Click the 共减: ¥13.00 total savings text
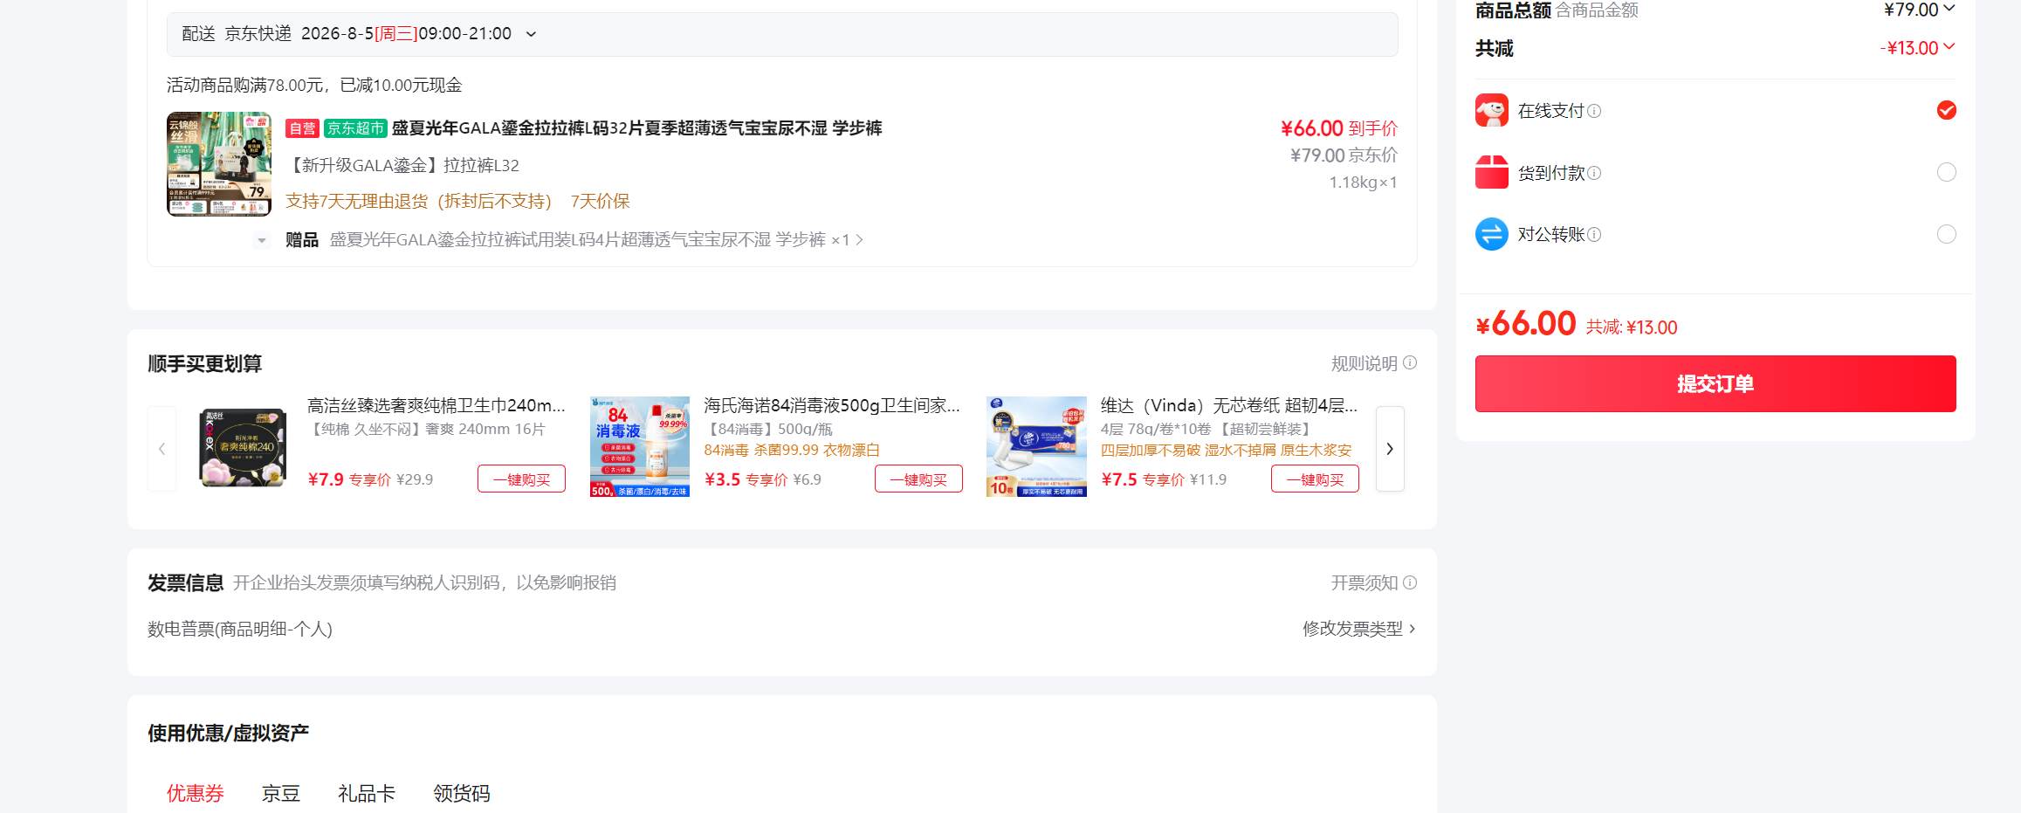The width and height of the screenshot is (2021, 813). tap(1632, 327)
